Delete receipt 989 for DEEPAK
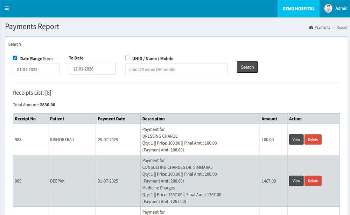 (x=313, y=181)
